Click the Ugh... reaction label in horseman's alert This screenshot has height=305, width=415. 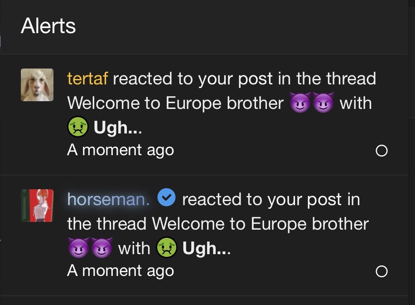[x=207, y=249]
